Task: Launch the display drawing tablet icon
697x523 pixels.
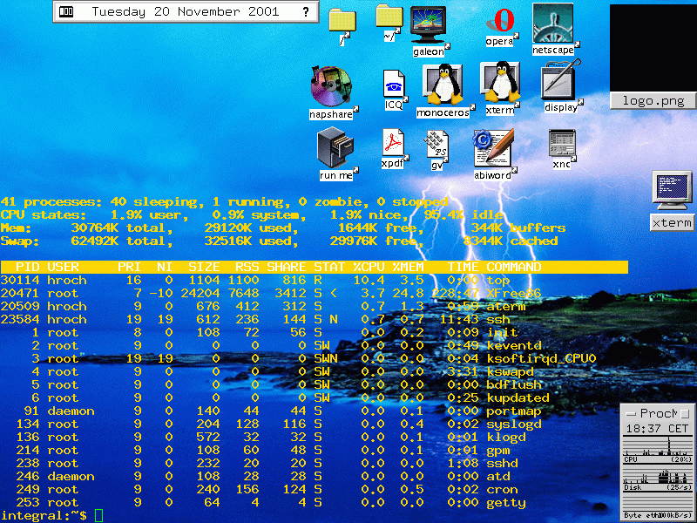Action: (x=561, y=82)
